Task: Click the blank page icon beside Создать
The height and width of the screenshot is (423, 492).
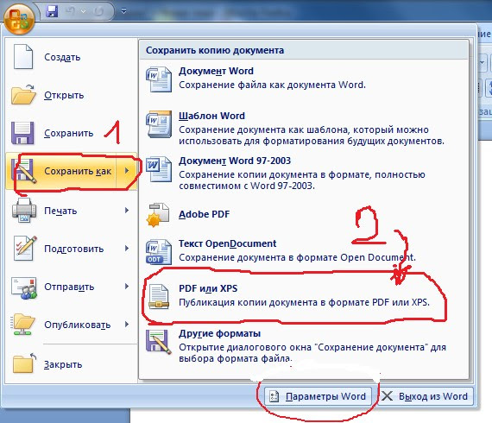Action: [x=23, y=57]
